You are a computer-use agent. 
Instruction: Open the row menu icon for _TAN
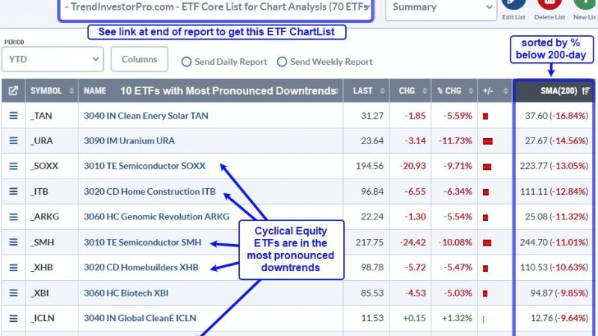tap(13, 116)
